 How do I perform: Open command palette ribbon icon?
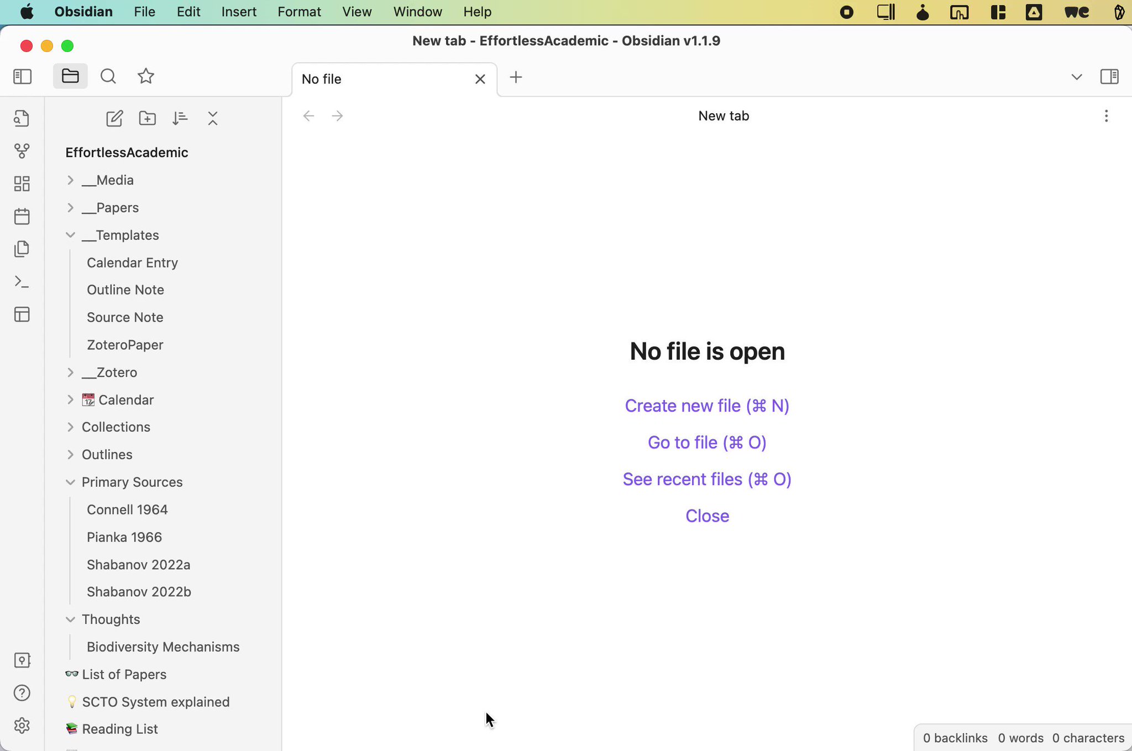coord(22,282)
